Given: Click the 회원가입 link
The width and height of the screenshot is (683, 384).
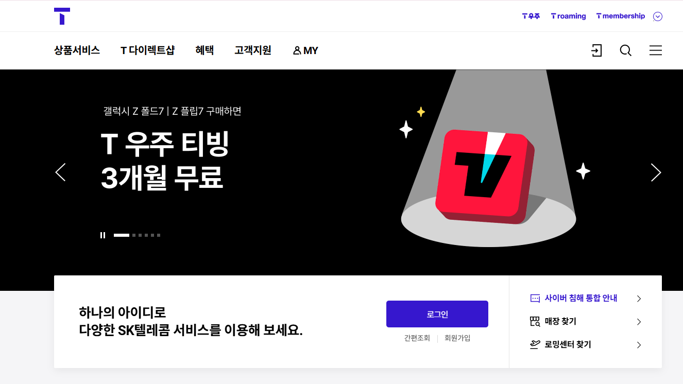Looking at the screenshot, I should [457, 338].
